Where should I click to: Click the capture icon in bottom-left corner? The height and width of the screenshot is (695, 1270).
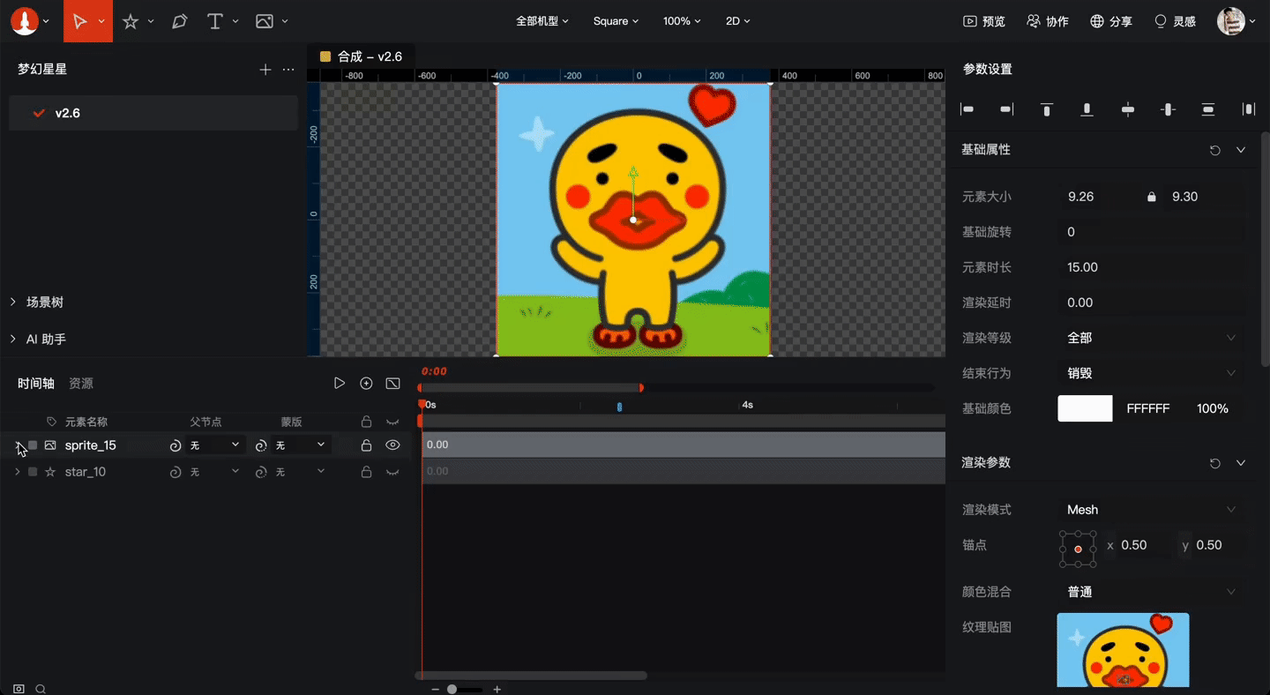coord(19,689)
